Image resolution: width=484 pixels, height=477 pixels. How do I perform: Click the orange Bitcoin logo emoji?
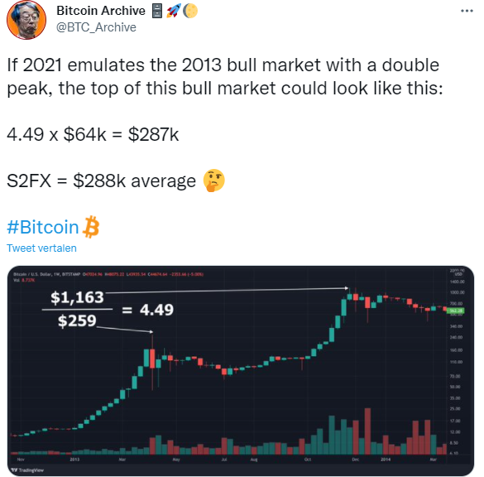91,227
